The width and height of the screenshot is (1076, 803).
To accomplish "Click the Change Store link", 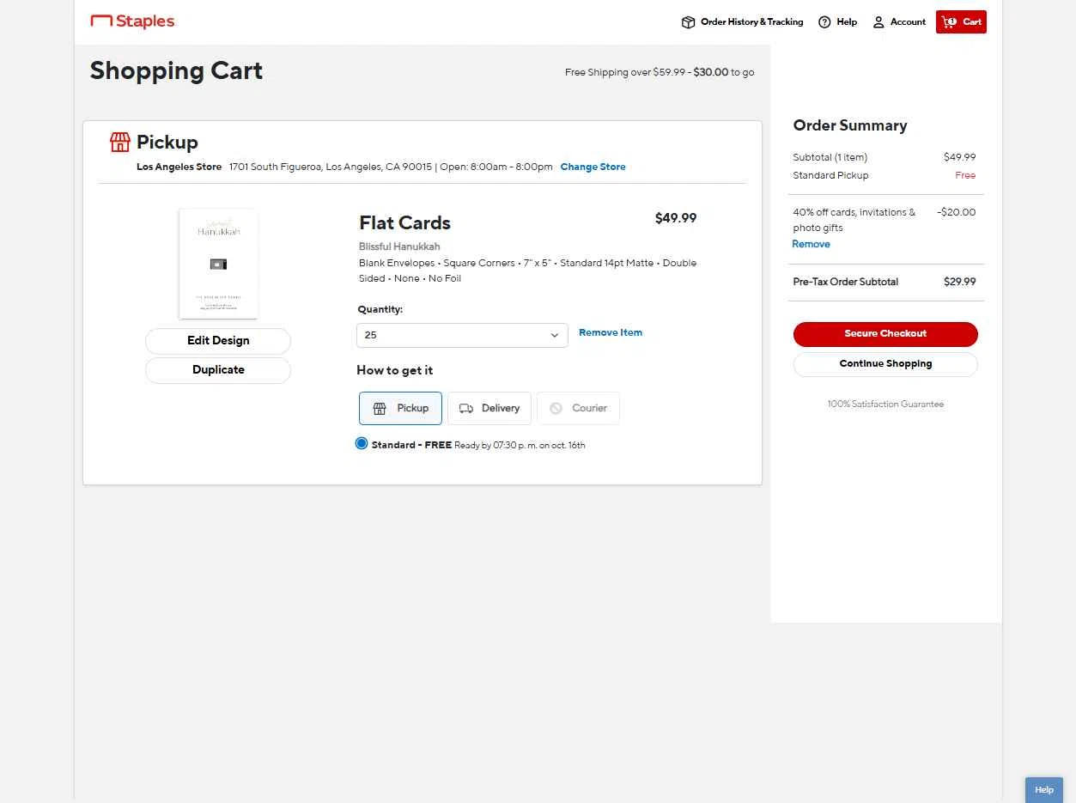I will coord(593,167).
